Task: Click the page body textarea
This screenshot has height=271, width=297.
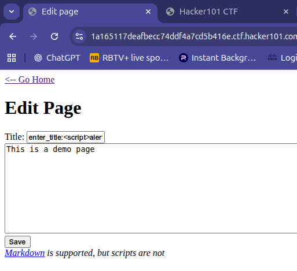Action: [151, 188]
